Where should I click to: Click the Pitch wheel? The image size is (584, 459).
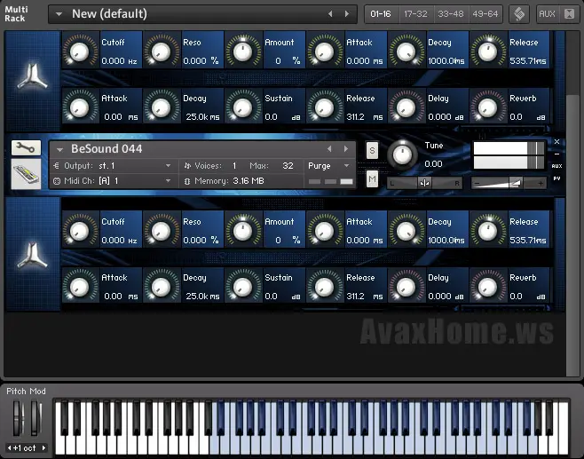click(x=17, y=418)
